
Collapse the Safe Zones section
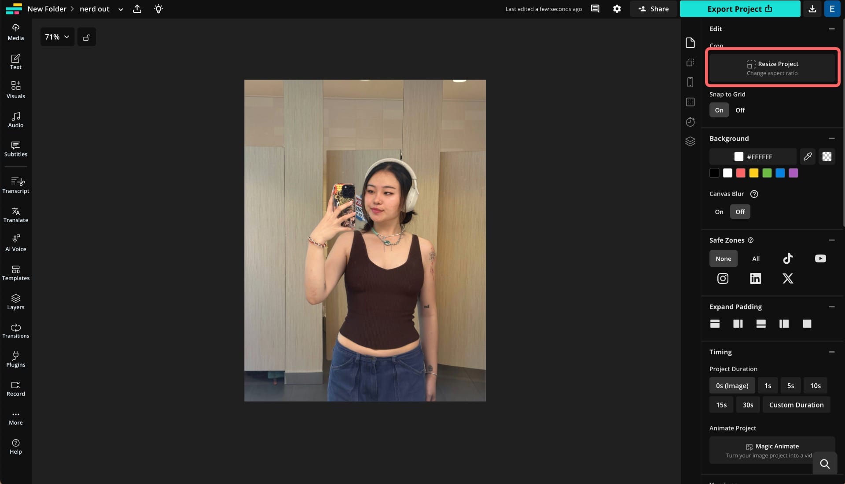[x=832, y=240]
